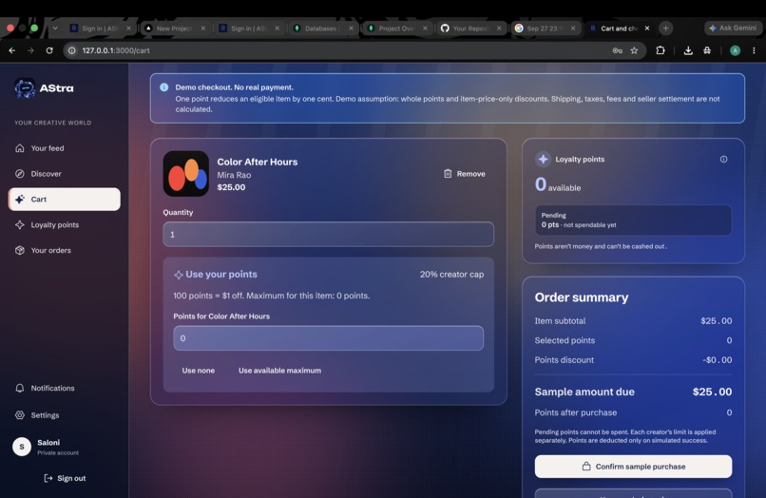Click the site information icon in address bar

(72, 50)
